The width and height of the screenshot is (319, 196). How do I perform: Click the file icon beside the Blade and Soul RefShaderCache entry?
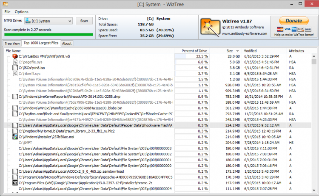(x=15, y=114)
